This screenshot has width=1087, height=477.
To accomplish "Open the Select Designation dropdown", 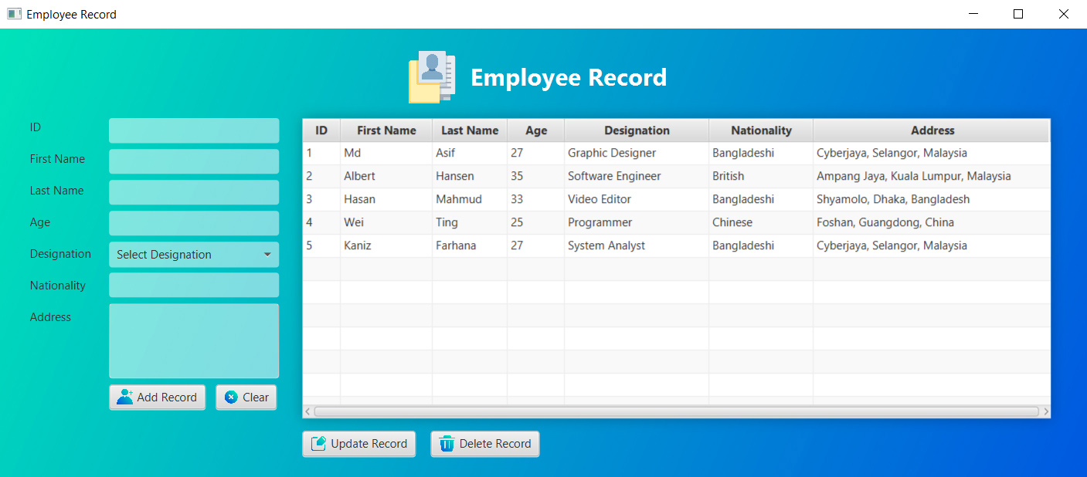I will pyautogui.click(x=194, y=255).
